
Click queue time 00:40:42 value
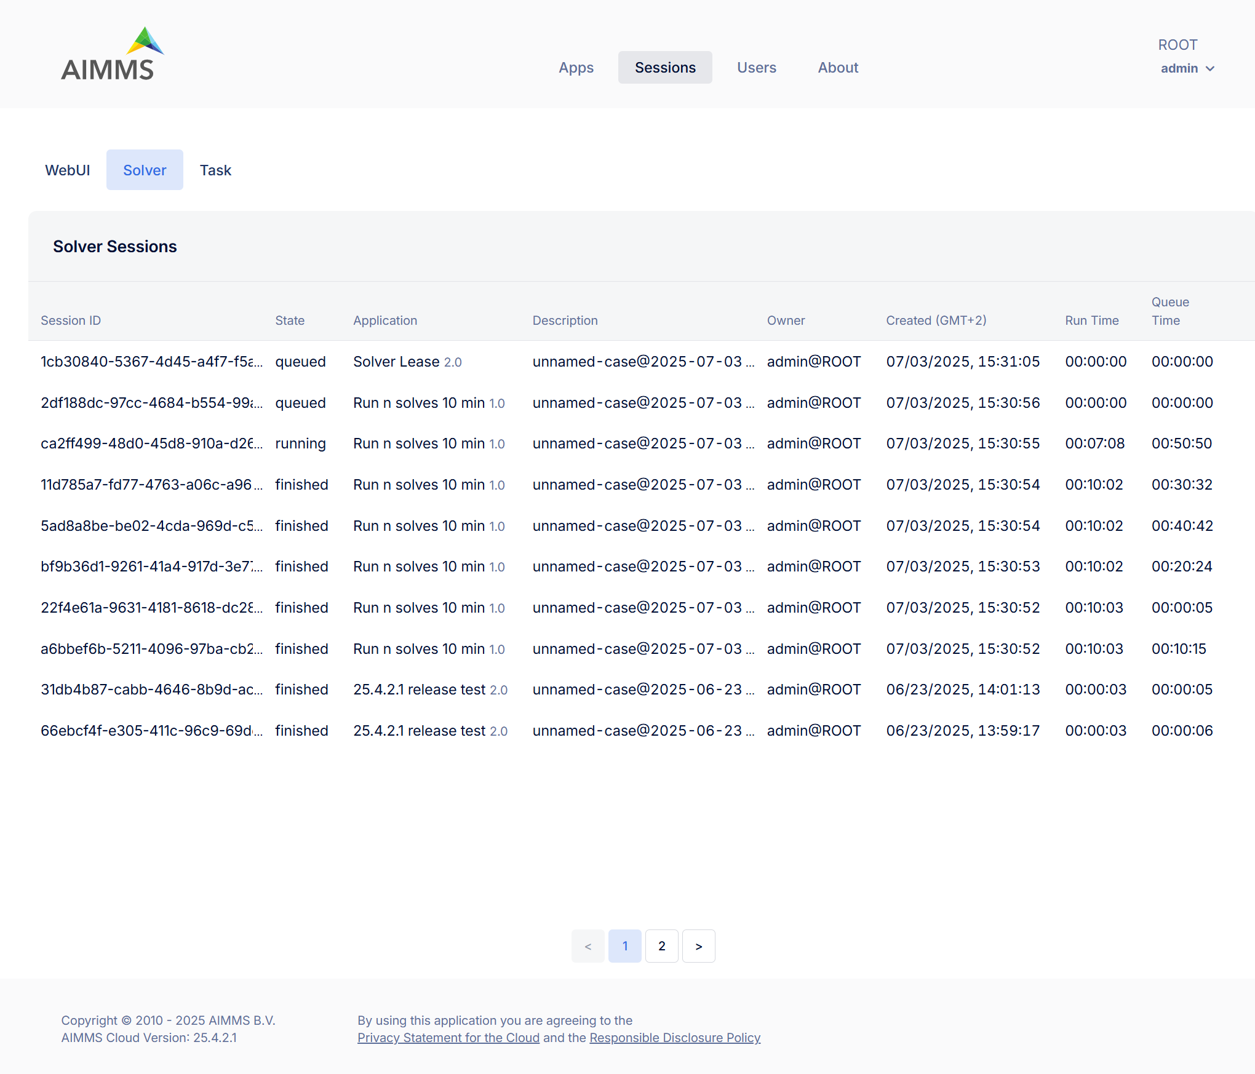(x=1182, y=526)
